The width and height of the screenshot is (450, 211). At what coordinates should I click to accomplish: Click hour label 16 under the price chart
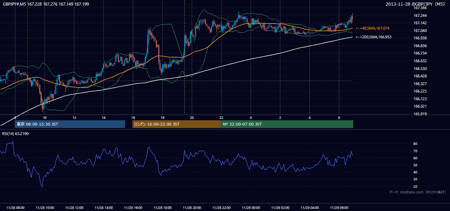coord(133,117)
